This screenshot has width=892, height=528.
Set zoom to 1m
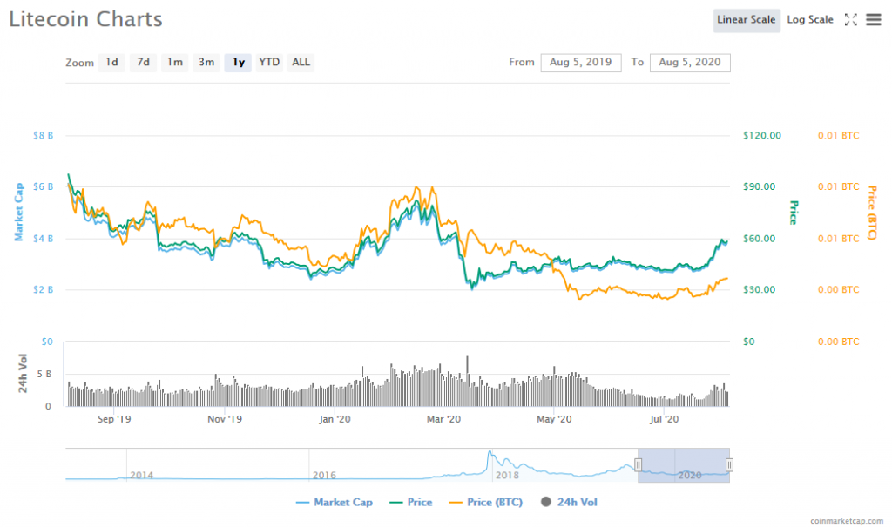(x=174, y=62)
